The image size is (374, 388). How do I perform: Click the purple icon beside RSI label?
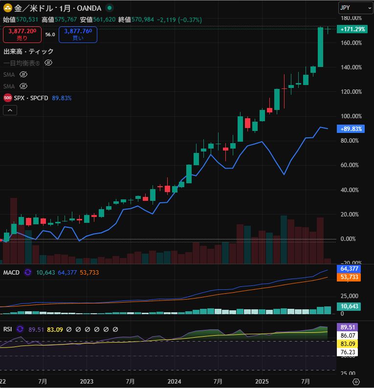[20, 329]
